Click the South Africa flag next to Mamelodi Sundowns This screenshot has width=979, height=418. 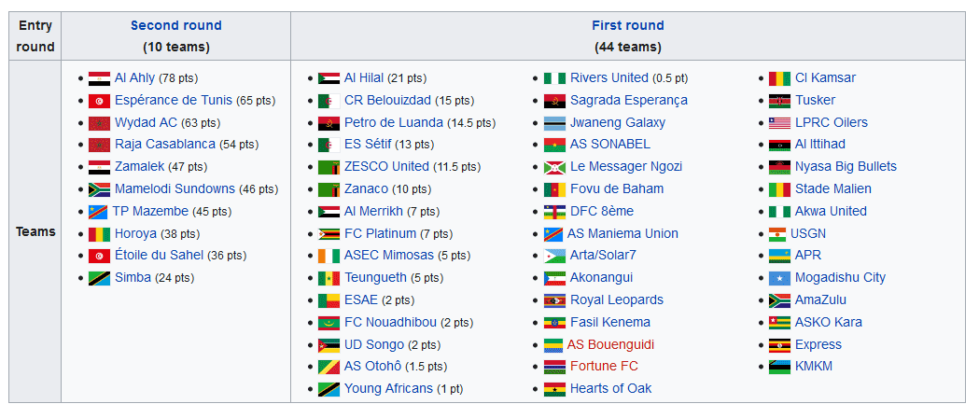click(x=99, y=189)
